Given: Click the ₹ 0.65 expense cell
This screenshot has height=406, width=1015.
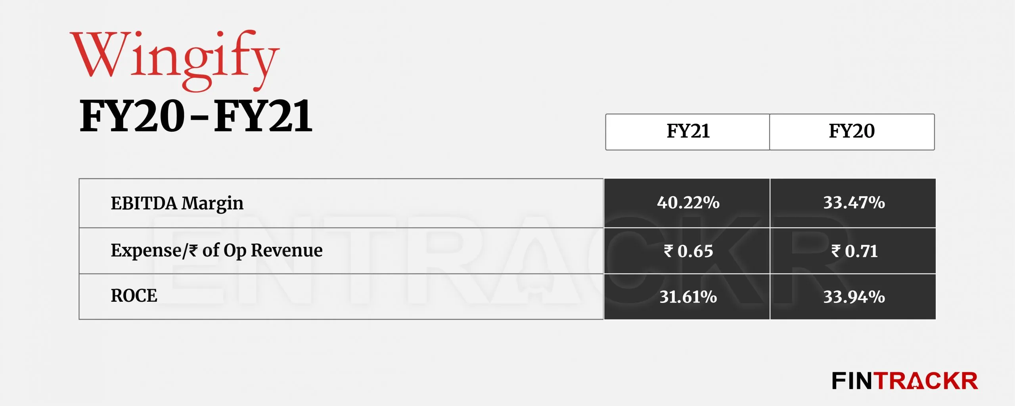Looking at the screenshot, I should pyautogui.click(x=688, y=251).
